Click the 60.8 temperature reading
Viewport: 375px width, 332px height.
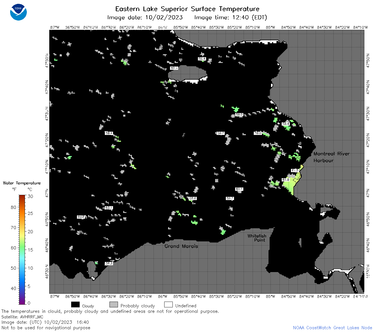(81, 217)
